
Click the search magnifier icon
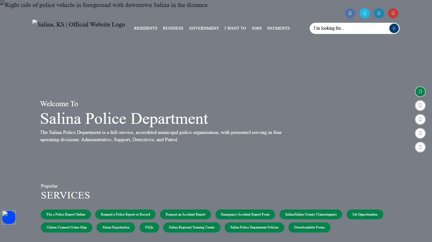click(394, 28)
